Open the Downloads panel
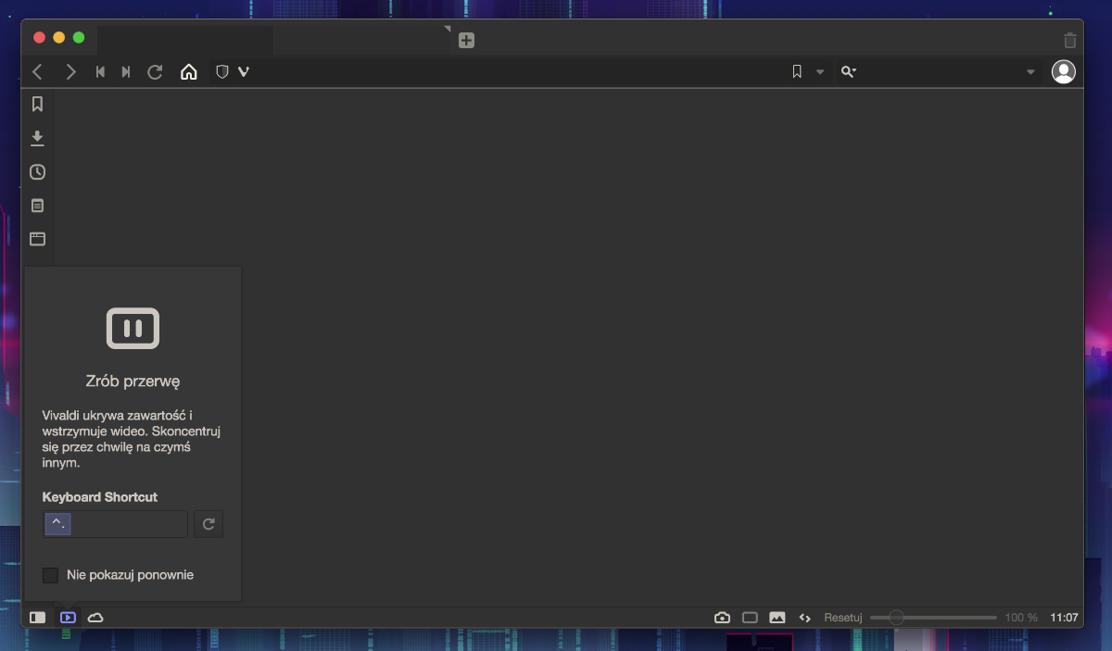Image resolution: width=1112 pixels, height=651 pixels. tap(37, 138)
